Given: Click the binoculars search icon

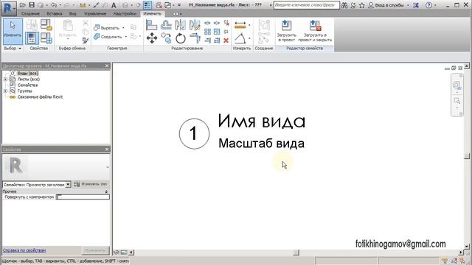Looking at the screenshot, I should [x=344, y=5].
